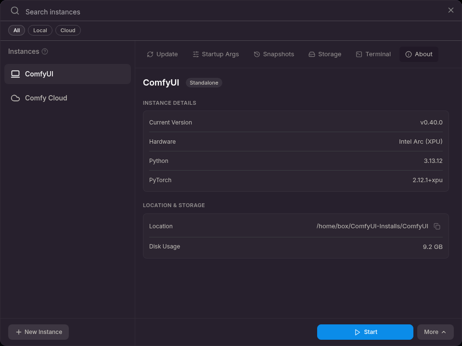
Task: Click the Python label
Action: [158, 161]
